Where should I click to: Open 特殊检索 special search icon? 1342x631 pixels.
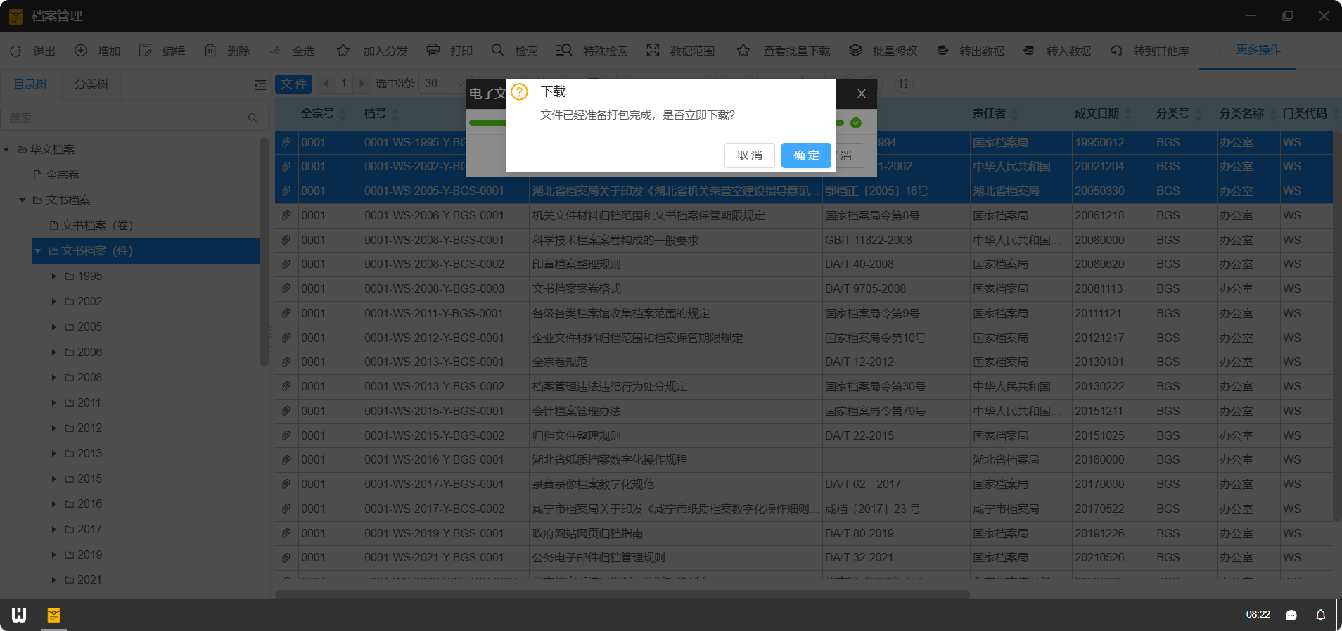(x=563, y=50)
